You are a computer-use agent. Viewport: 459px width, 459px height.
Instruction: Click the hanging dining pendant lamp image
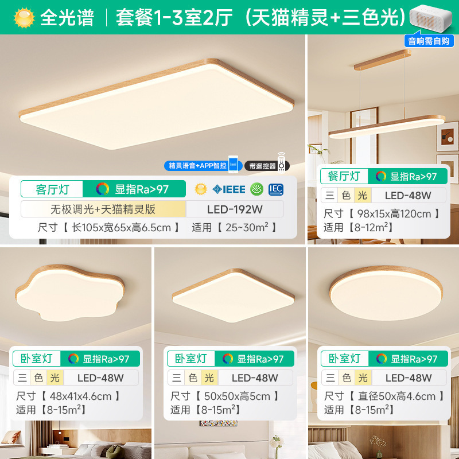(387, 94)
